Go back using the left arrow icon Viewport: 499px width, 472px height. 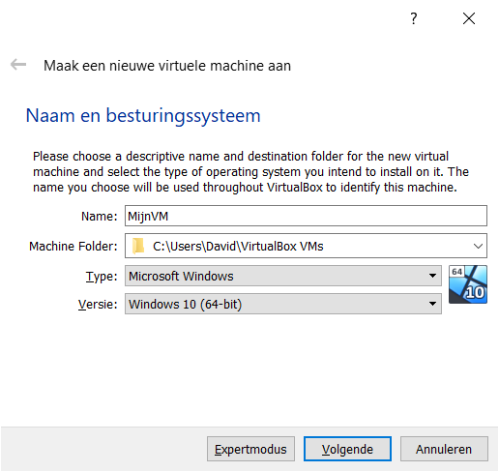tap(18, 65)
